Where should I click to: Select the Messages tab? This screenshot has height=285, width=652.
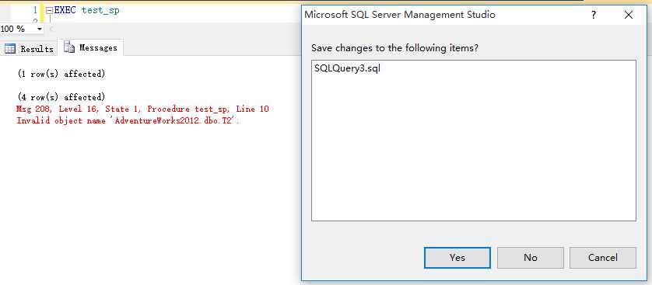click(x=91, y=47)
